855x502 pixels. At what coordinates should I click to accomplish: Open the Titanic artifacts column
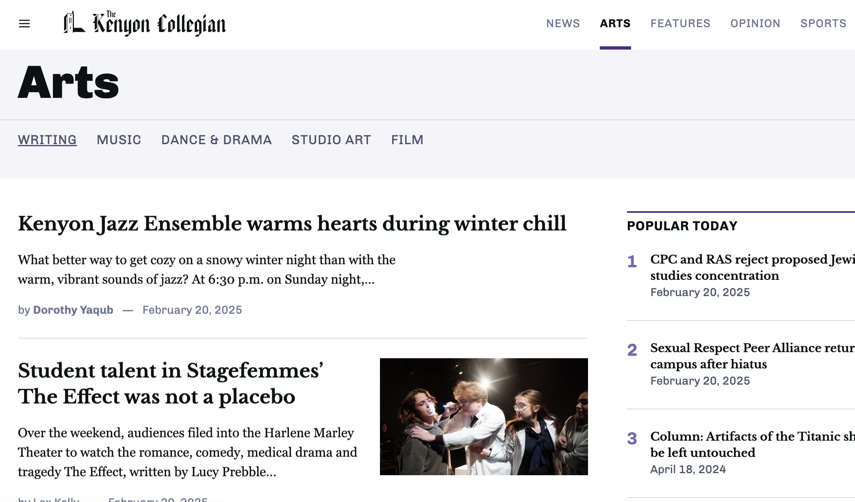(753, 444)
